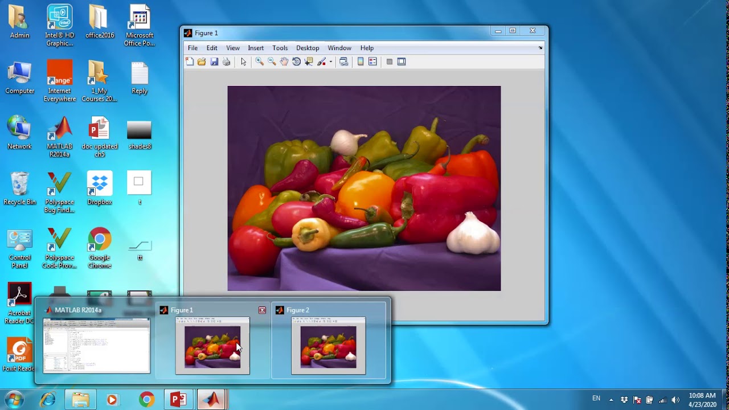Image resolution: width=729 pixels, height=410 pixels.
Task: Click the Show Plot Tools and Dock icon
Action: [x=402, y=61]
